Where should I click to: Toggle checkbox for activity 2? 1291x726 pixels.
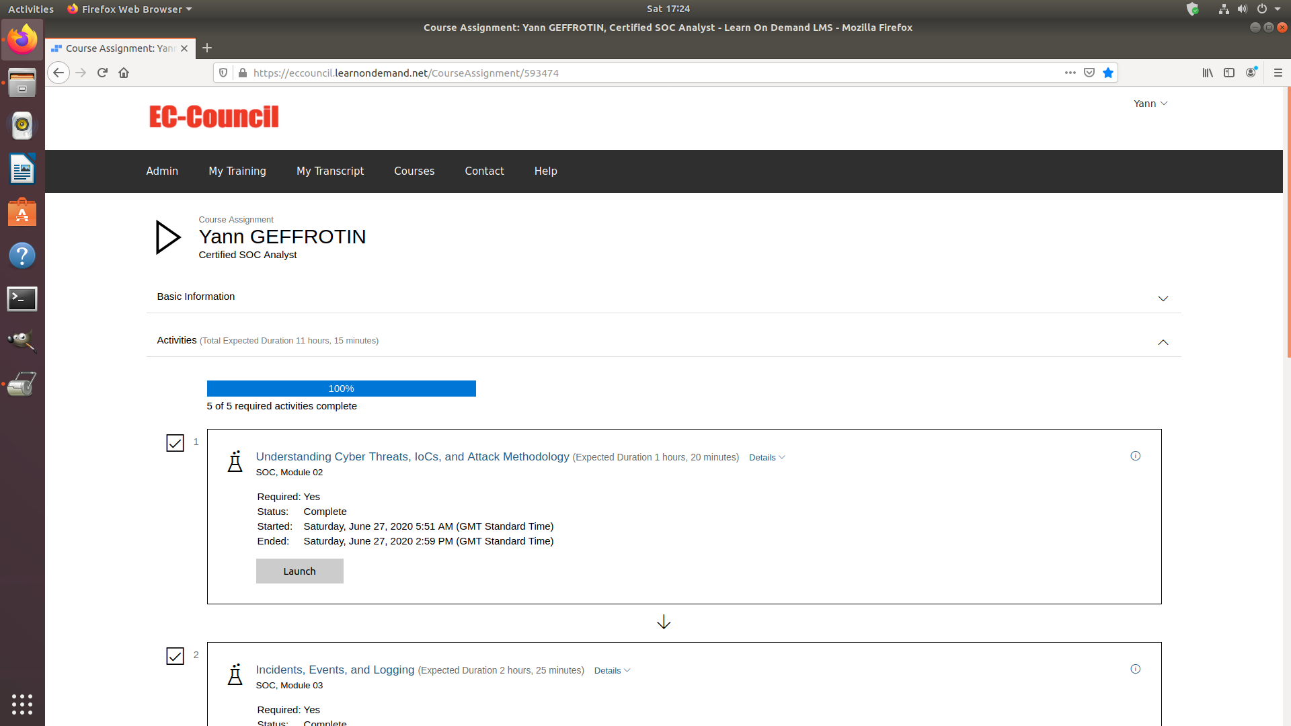point(175,656)
